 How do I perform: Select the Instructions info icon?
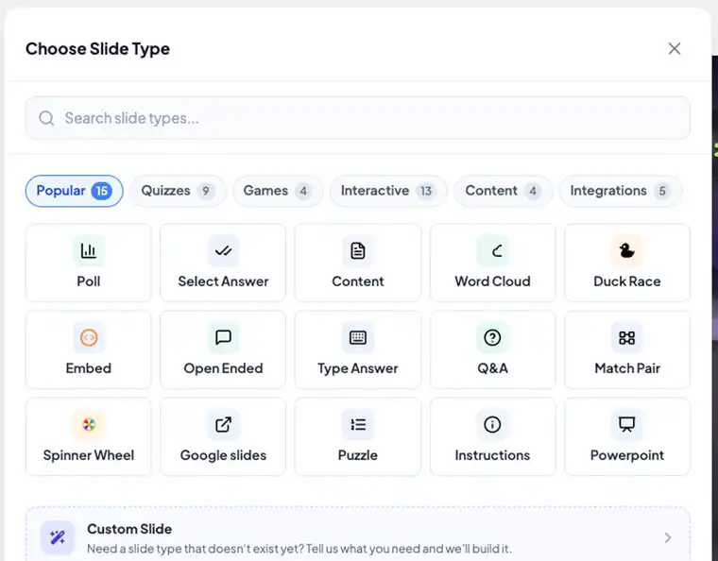[492, 425]
